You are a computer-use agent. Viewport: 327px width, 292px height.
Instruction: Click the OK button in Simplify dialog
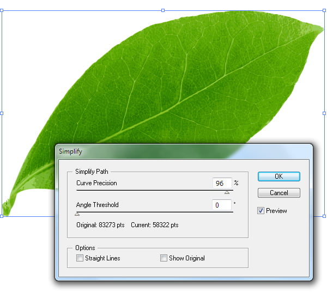[279, 177]
